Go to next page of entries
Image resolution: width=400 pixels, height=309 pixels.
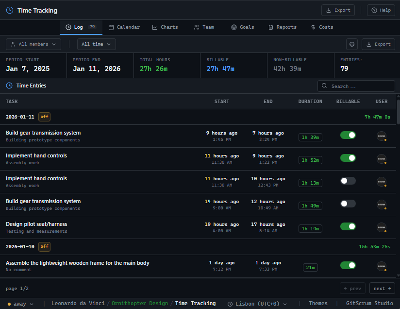pyautogui.click(x=382, y=288)
